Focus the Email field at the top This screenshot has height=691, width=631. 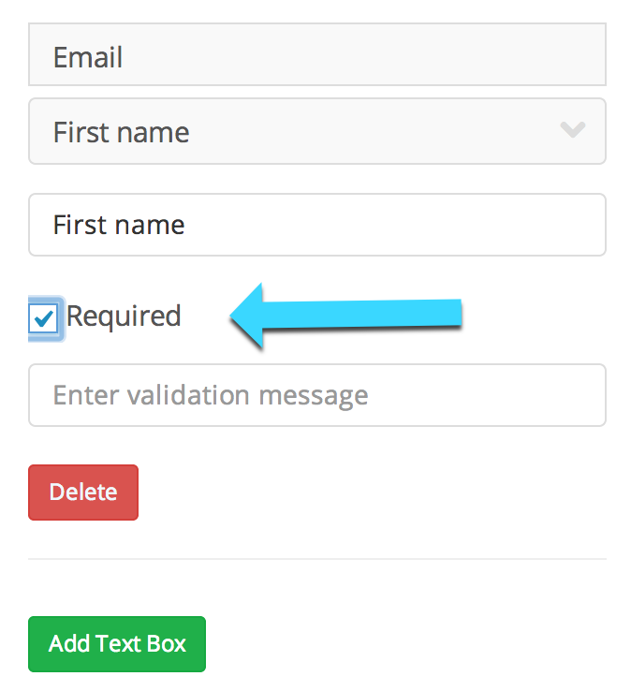[x=317, y=54]
